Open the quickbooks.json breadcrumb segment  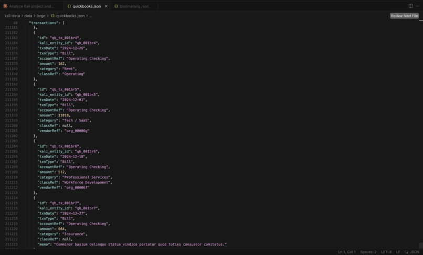coord(68,16)
